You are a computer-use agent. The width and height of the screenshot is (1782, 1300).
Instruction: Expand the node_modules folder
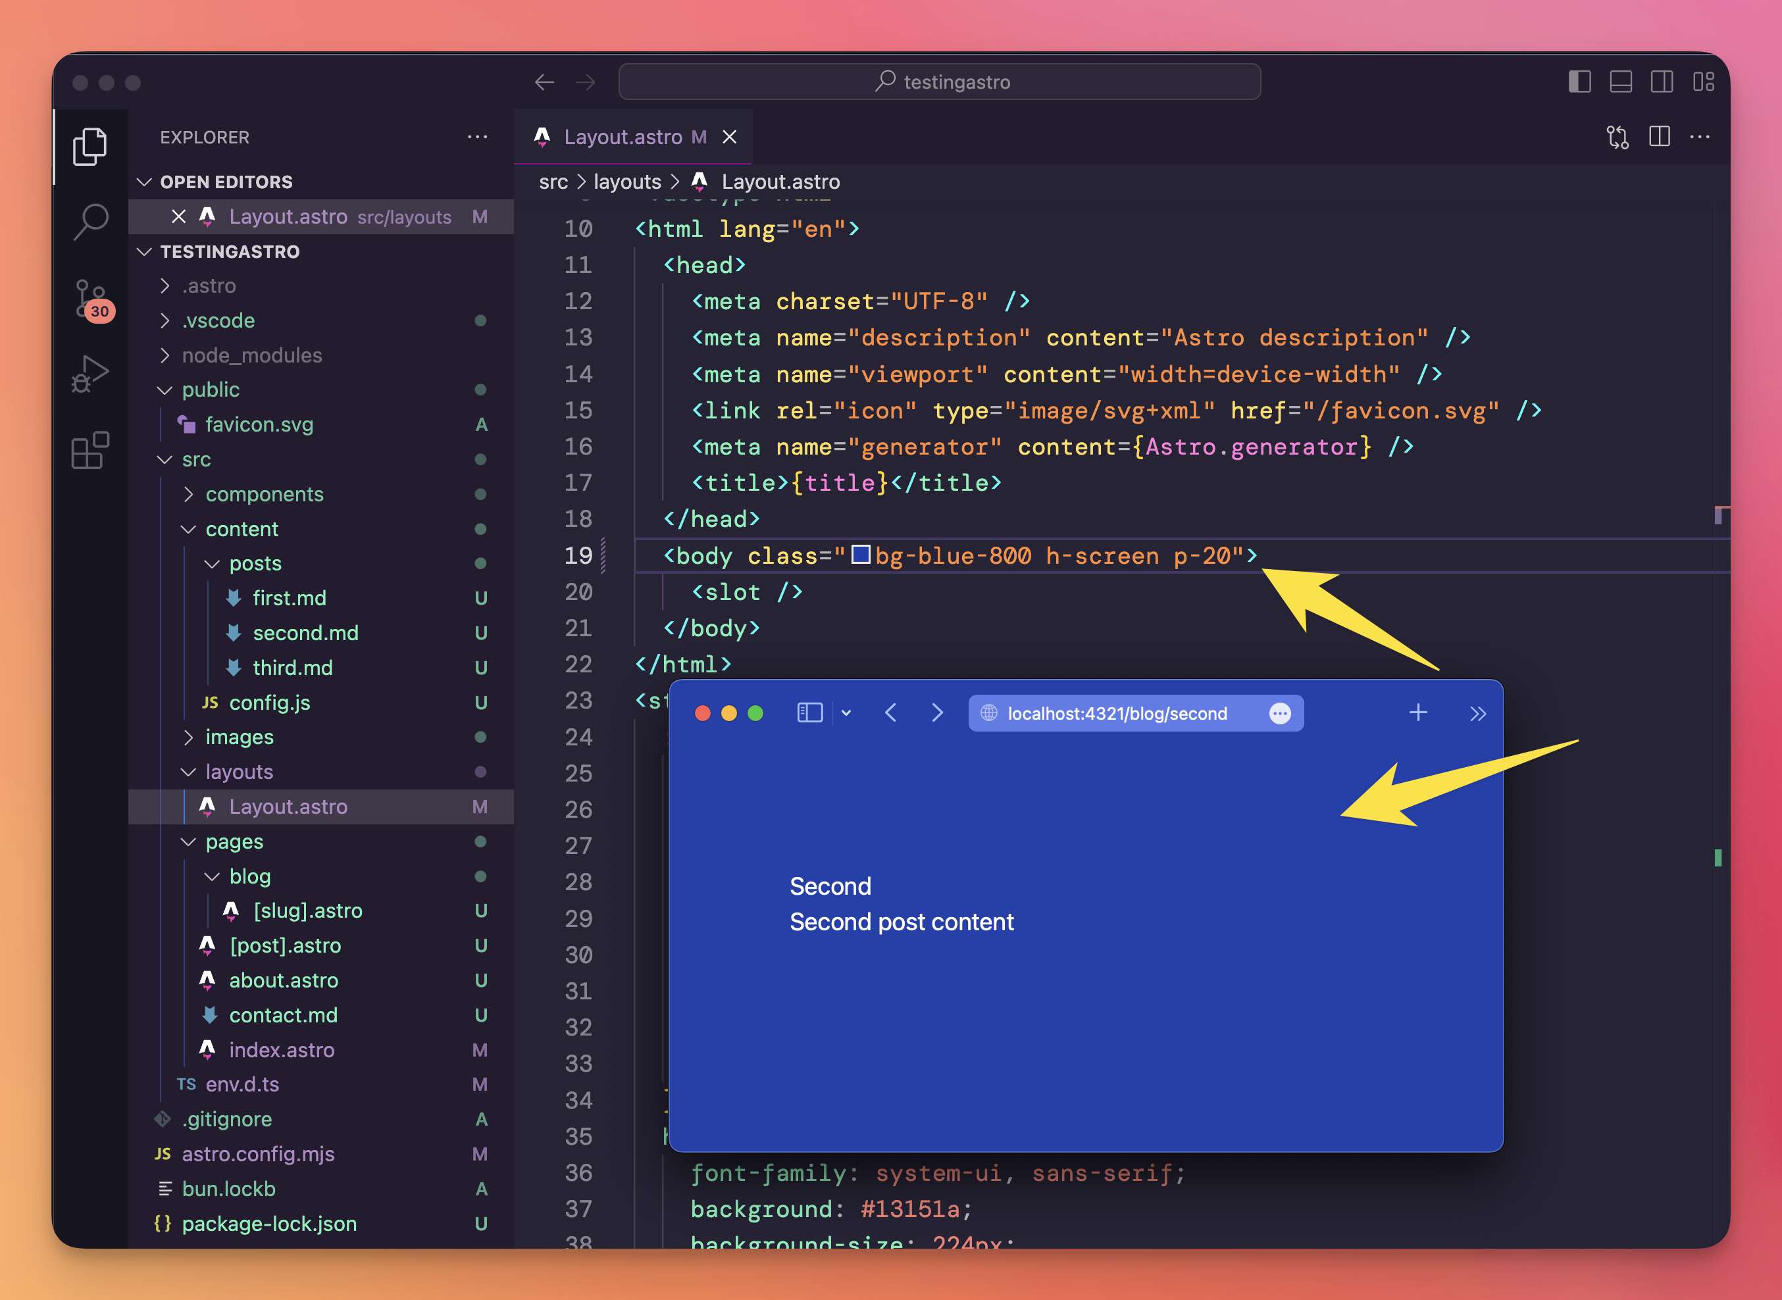click(x=251, y=355)
